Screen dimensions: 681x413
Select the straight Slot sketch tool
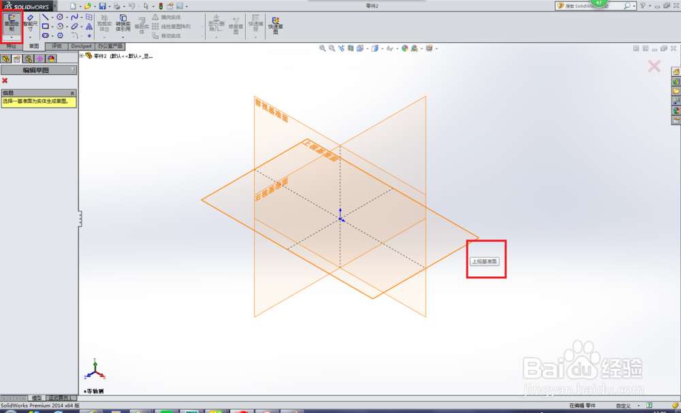[45, 35]
